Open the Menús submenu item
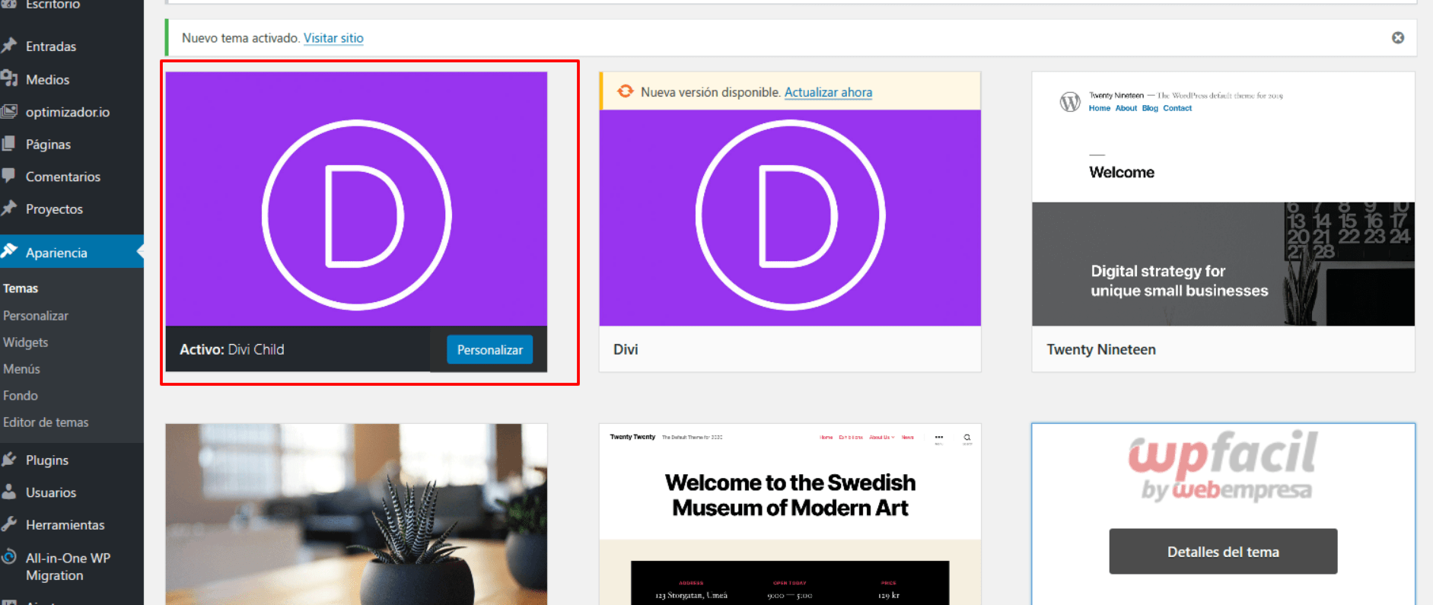 21,368
